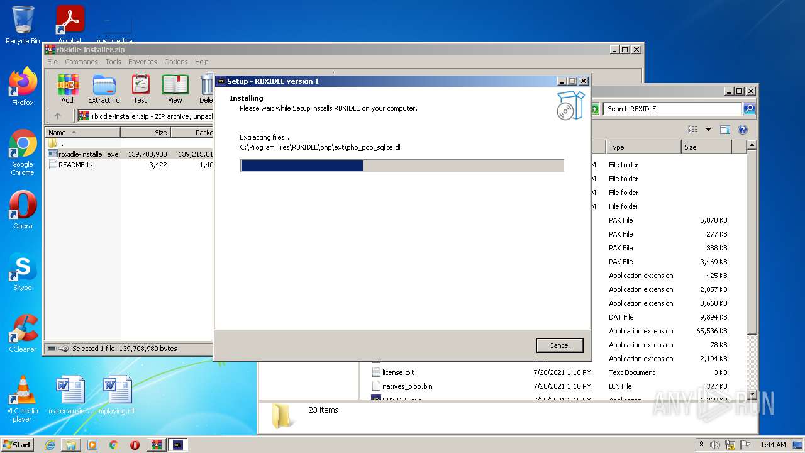805x453 pixels.
Task: Select rbxidle-installer.exe in WinRAR list
Action: pyautogui.click(x=83, y=154)
